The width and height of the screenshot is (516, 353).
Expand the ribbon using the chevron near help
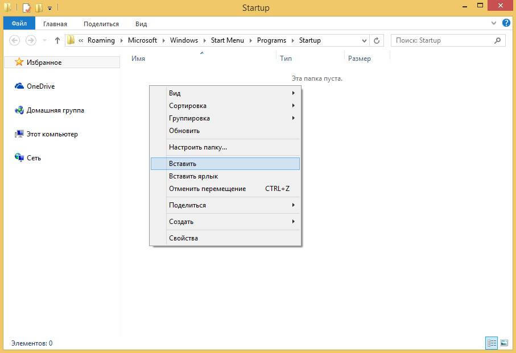494,23
